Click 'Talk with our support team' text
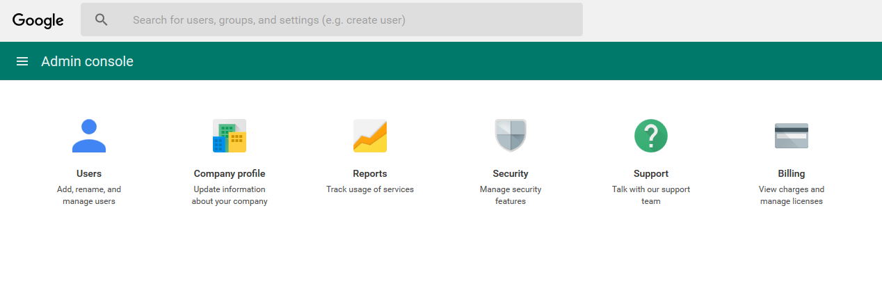The image size is (882, 284). tap(651, 196)
